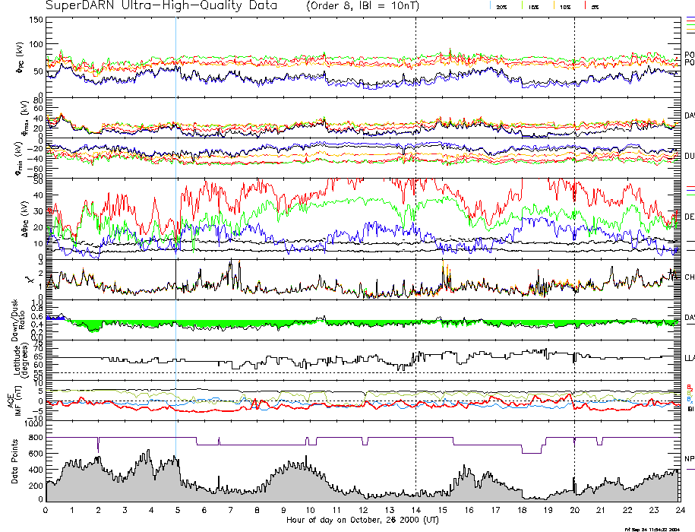Click the '1000' tick on Data Points axis
This screenshot has width=695, height=532.
click(33, 424)
